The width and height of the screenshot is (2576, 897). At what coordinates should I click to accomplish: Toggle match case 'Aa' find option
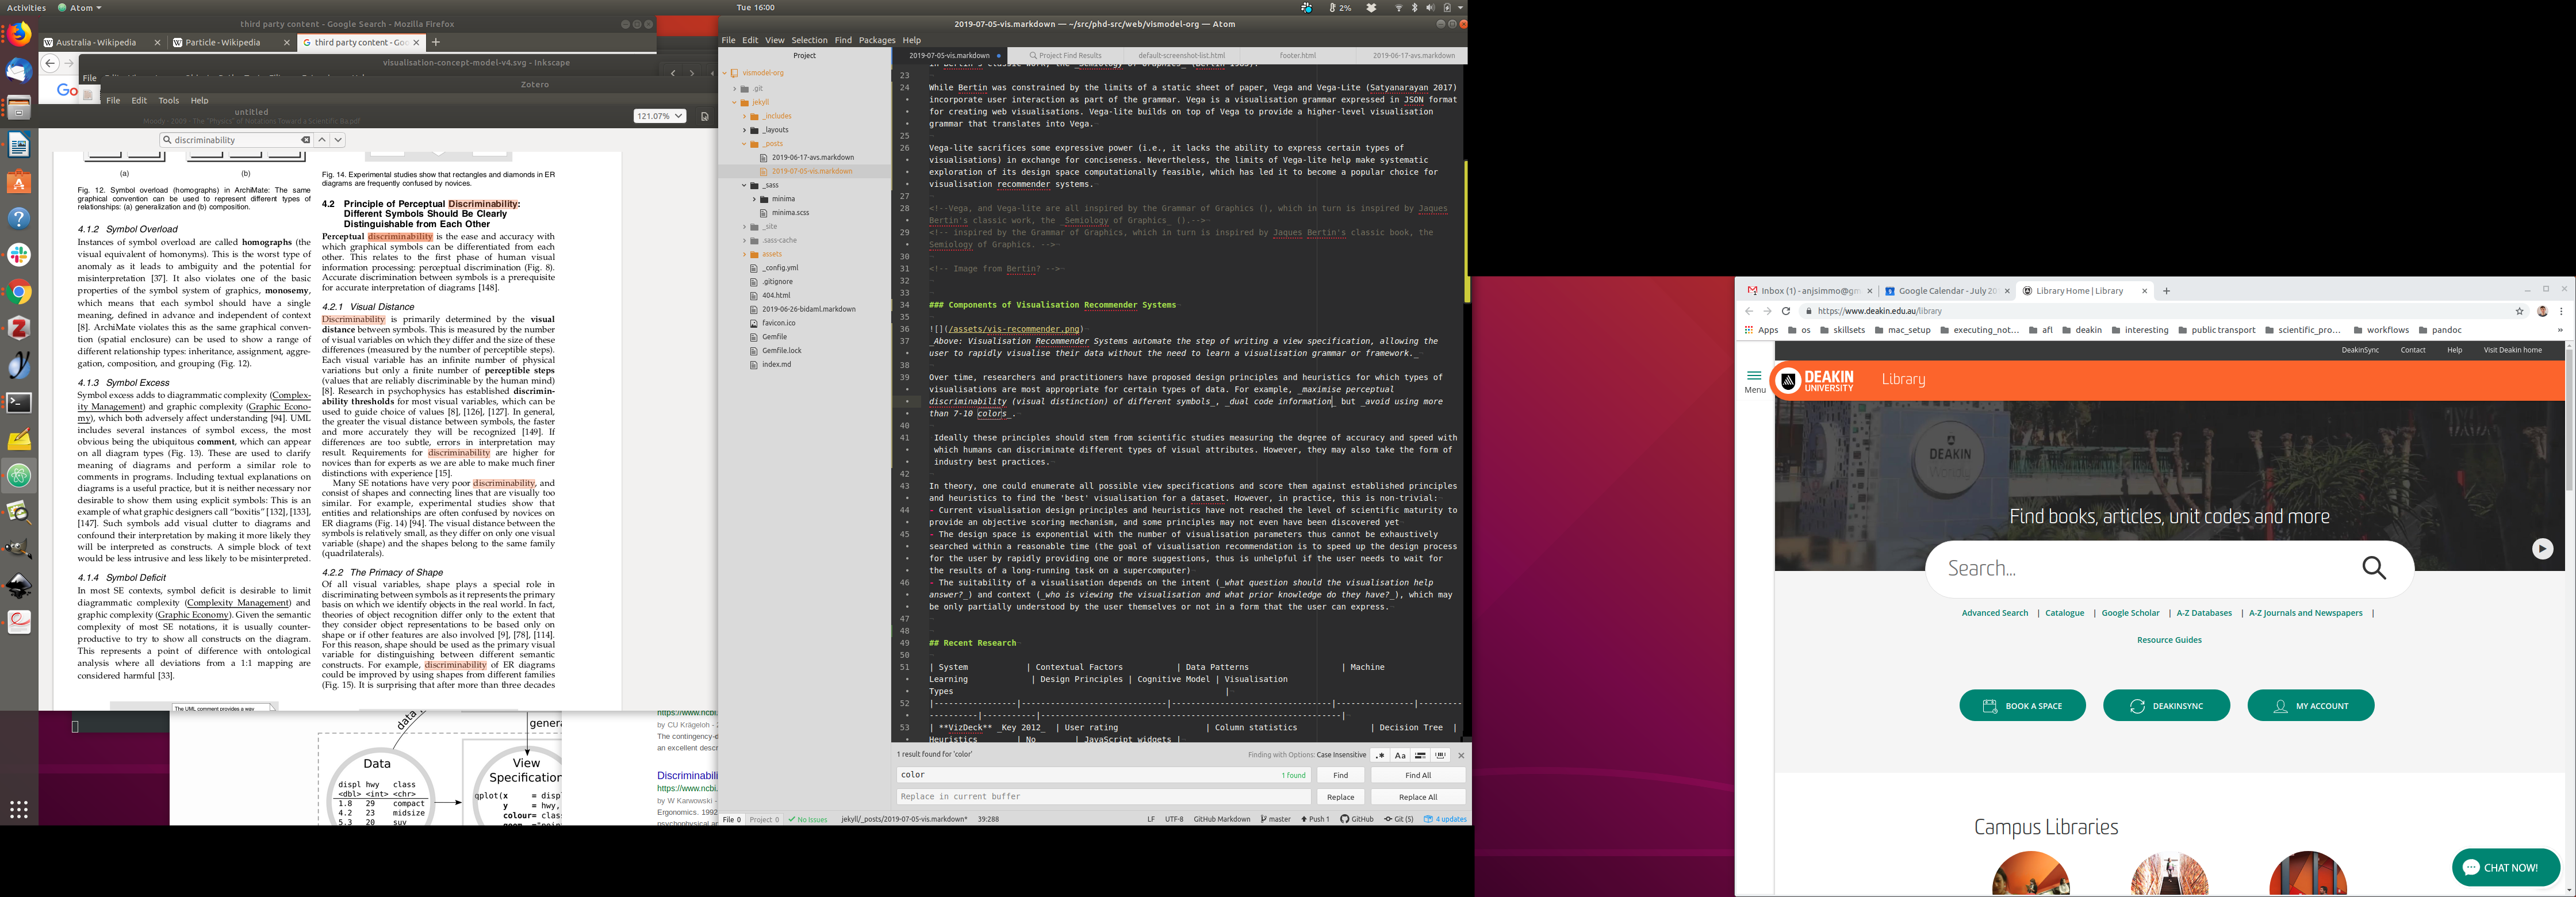click(x=1400, y=756)
